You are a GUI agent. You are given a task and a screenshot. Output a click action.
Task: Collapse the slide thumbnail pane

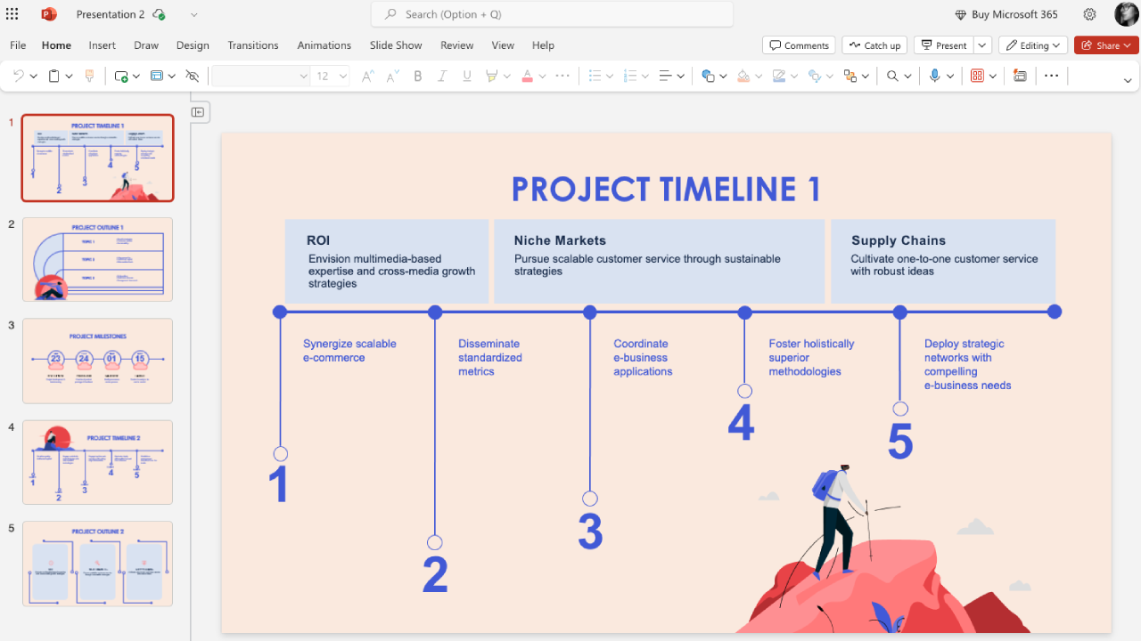(x=198, y=112)
